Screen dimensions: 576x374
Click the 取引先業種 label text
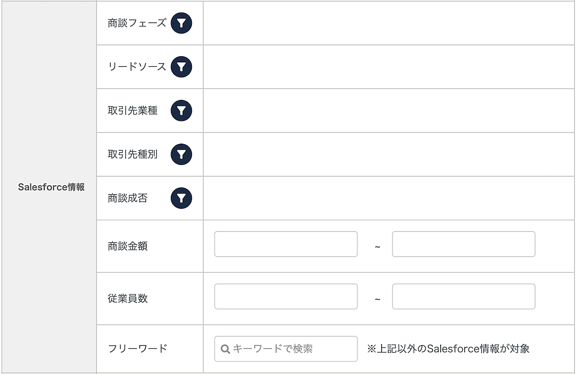pos(132,111)
